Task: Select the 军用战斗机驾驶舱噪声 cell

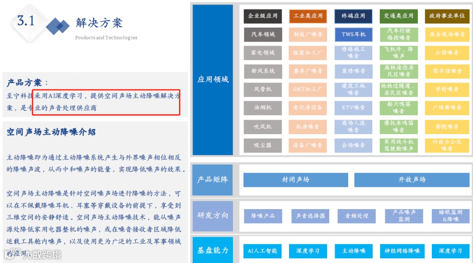Action: pyautogui.click(x=400, y=145)
